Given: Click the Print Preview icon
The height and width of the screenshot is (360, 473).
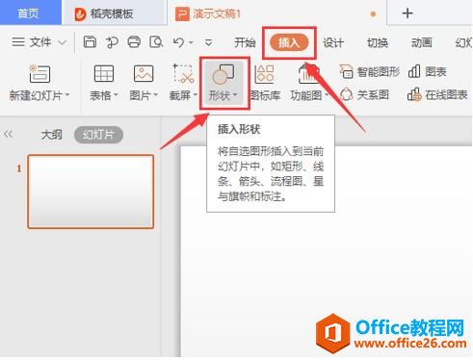Looking at the screenshot, I should pos(156,42).
